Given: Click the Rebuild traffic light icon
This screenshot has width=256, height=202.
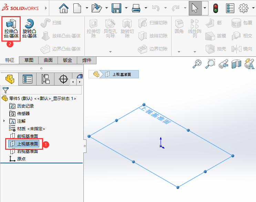Looking at the screenshot, I should click(216, 8).
